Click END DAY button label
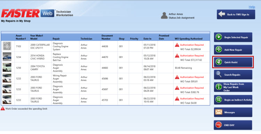This screenshot has height=134, width=261. point(229,125)
